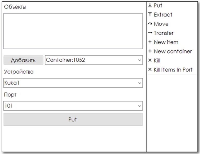Screen dimensions: 200x154
Task: Click the Put icon in the side menu
Action: click(x=150, y=6)
